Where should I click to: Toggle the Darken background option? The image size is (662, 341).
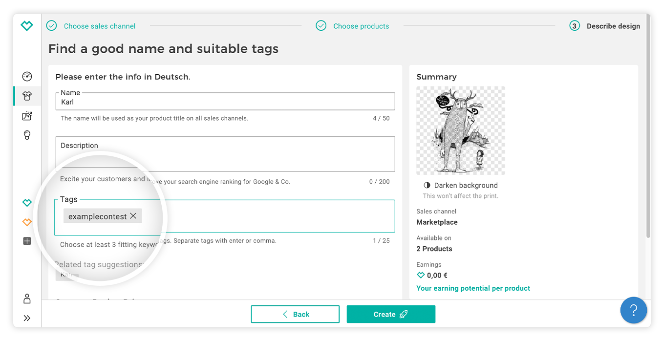461,185
